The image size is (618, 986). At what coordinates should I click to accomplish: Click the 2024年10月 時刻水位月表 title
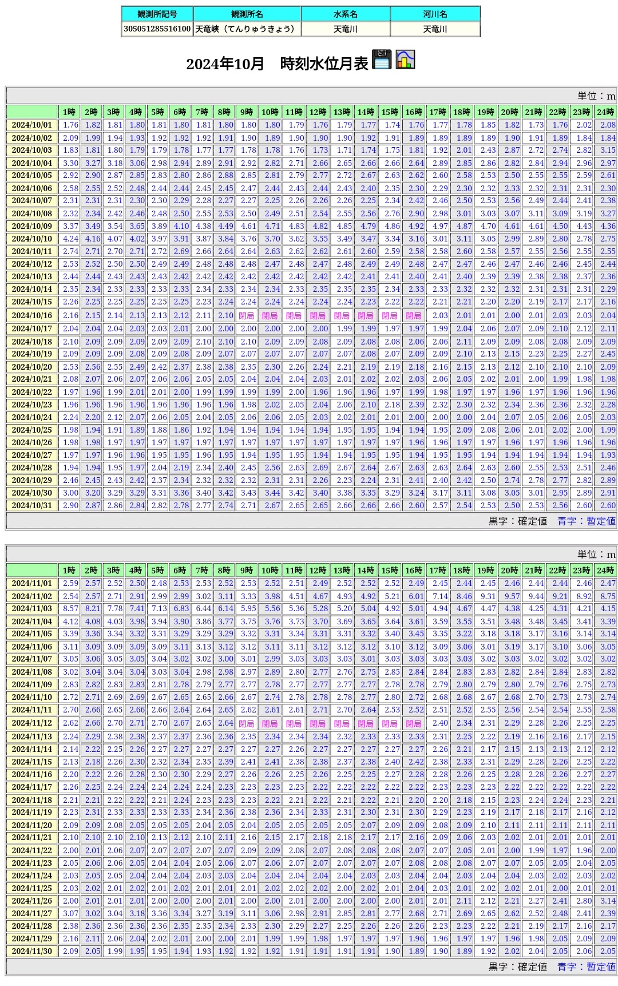point(277,64)
